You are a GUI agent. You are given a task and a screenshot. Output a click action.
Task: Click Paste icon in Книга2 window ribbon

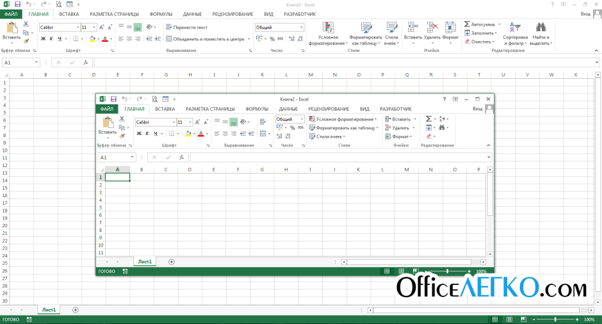click(108, 123)
